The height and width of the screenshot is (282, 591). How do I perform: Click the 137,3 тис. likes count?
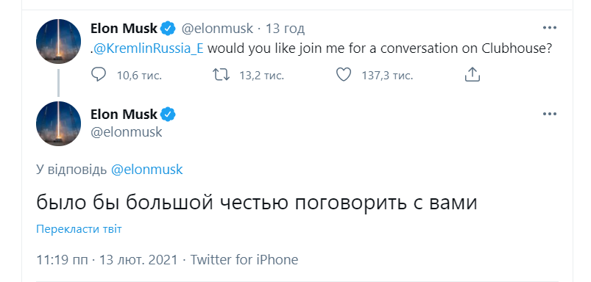point(387,76)
